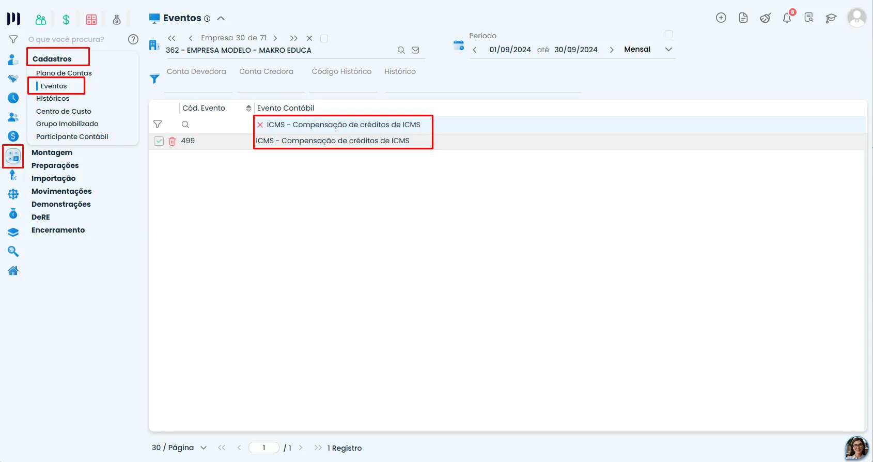Open the money bag module icon
The image size is (873, 462).
point(117,20)
